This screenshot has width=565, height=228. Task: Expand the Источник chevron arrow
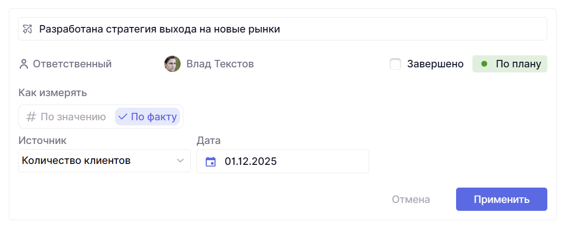[x=180, y=161]
